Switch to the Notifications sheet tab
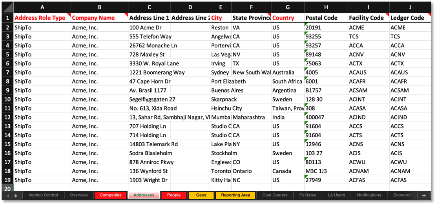This screenshot has width=436, height=205. [369, 195]
